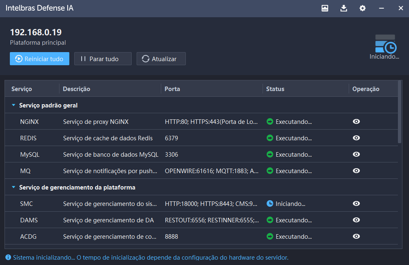Click Serviço de gerenciamento de DA description

(108, 220)
